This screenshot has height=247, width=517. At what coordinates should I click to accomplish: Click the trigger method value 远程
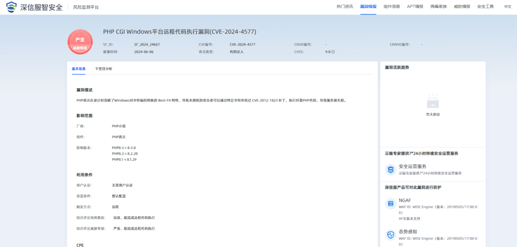pos(115,207)
